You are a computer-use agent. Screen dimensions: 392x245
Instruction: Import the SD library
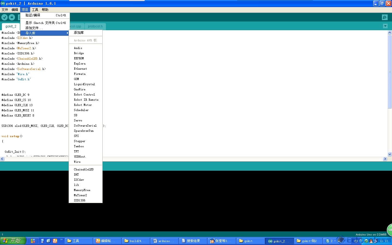click(x=85, y=115)
